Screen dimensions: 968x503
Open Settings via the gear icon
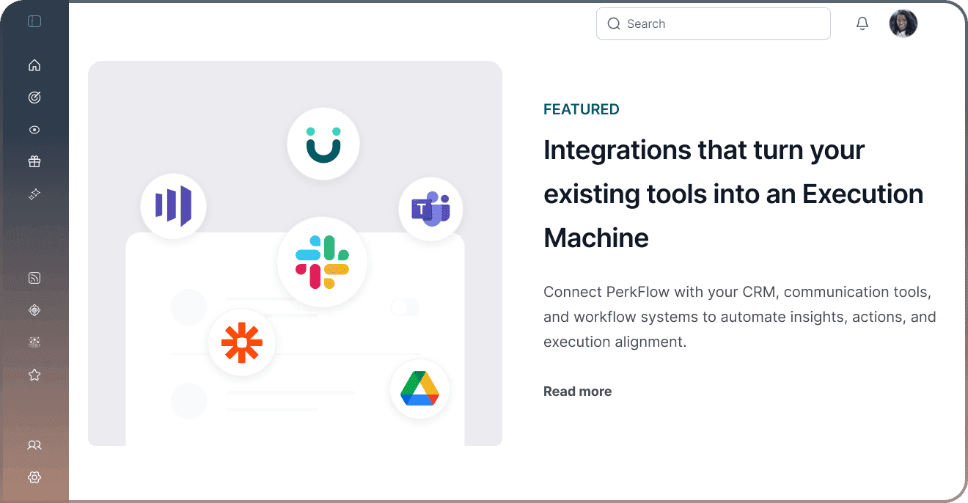34,477
